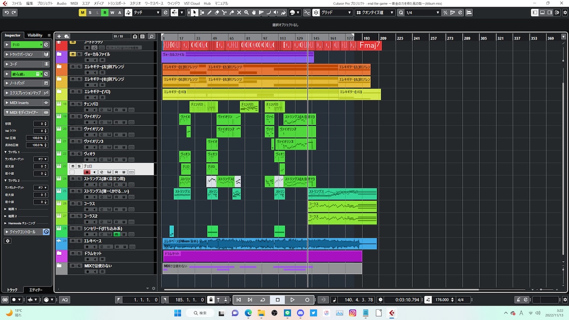
Task: Select the Draw pencil tool
Action: pyautogui.click(x=209, y=13)
